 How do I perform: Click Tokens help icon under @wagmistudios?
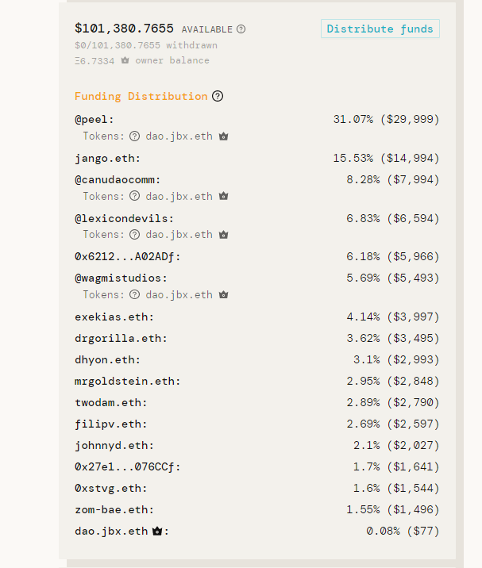[x=134, y=294]
